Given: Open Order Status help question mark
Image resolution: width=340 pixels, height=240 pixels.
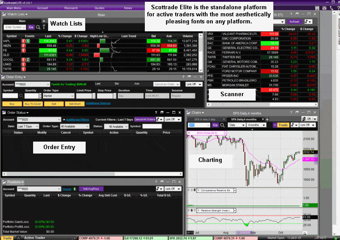Looking at the screenshot, I should [156, 112].
